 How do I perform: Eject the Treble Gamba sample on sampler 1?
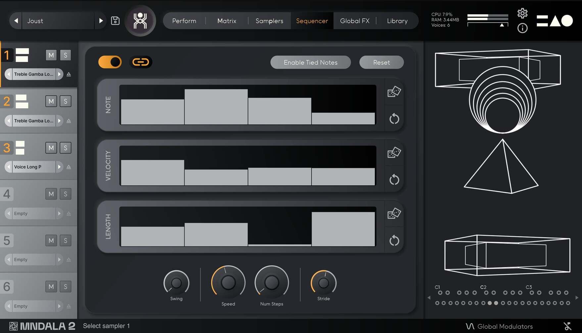69,74
